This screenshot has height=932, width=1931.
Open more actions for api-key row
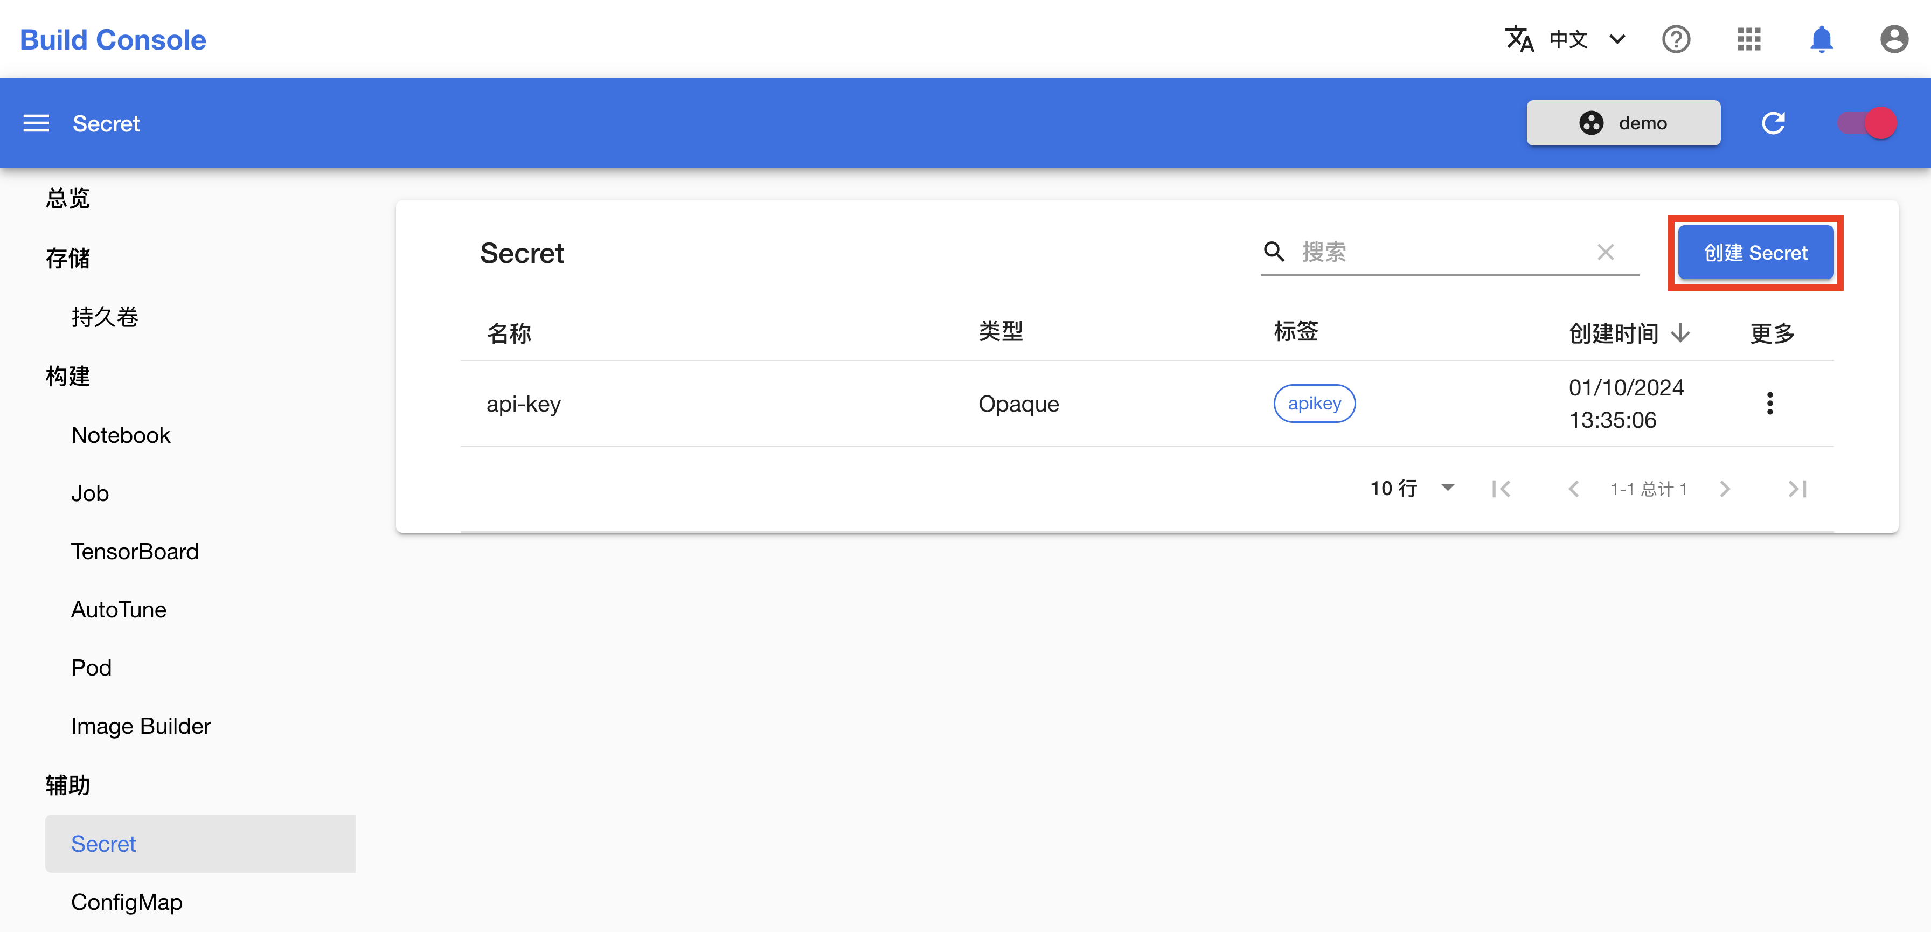point(1770,404)
